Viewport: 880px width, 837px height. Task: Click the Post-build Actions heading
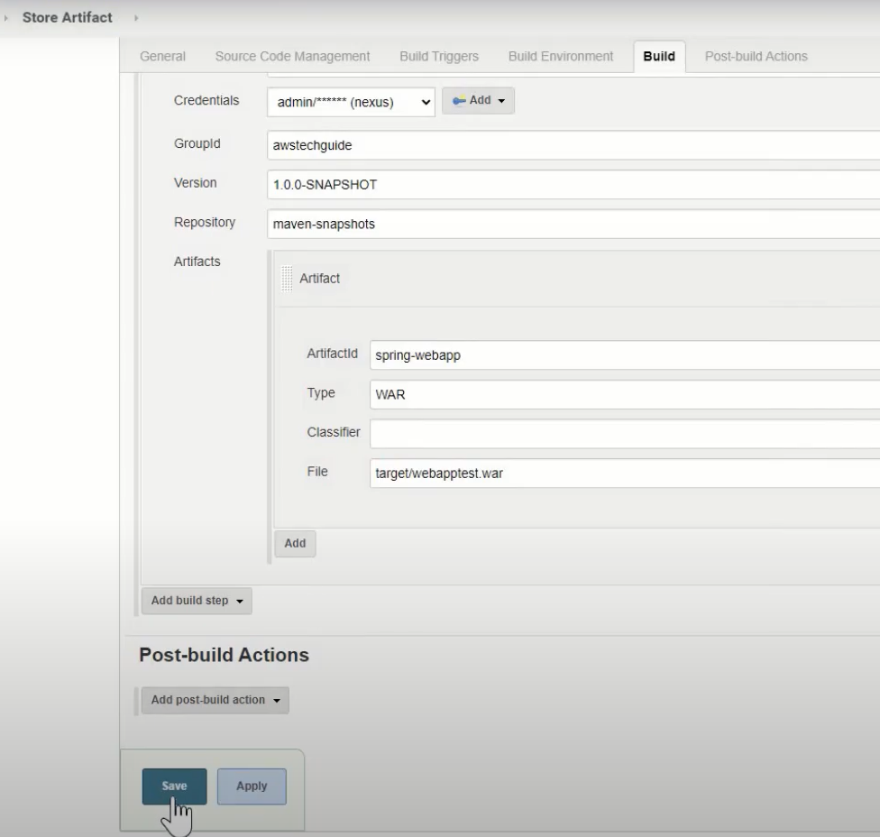point(224,655)
